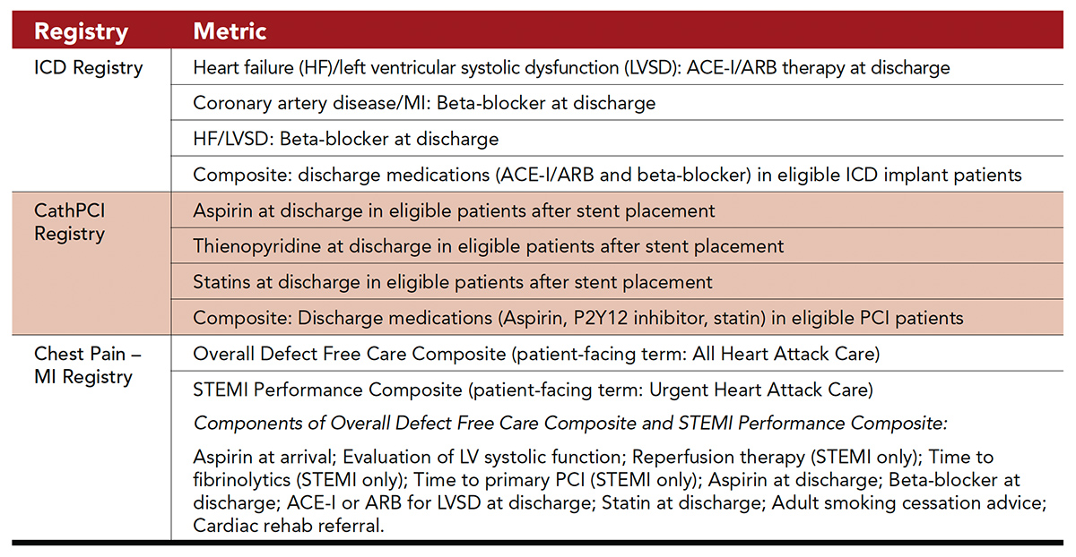Screen dimensions: 1076x557
Task: Select the HF/LVSD Beta-blocker at discharge row
Action: pyautogui.click(x=345, y=140)
